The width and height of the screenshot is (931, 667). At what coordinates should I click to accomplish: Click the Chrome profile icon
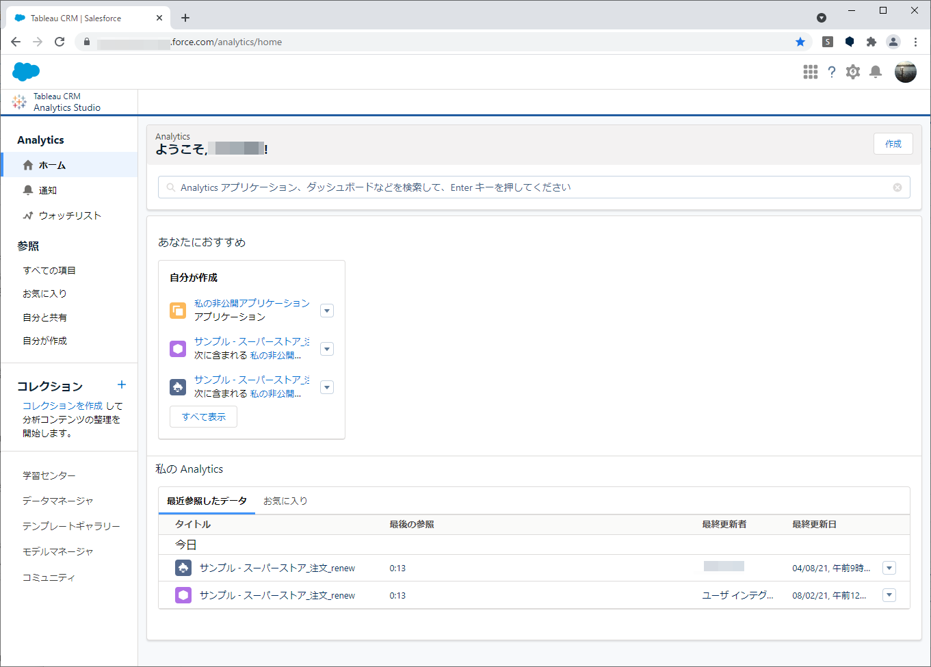[x=893, y=42]
